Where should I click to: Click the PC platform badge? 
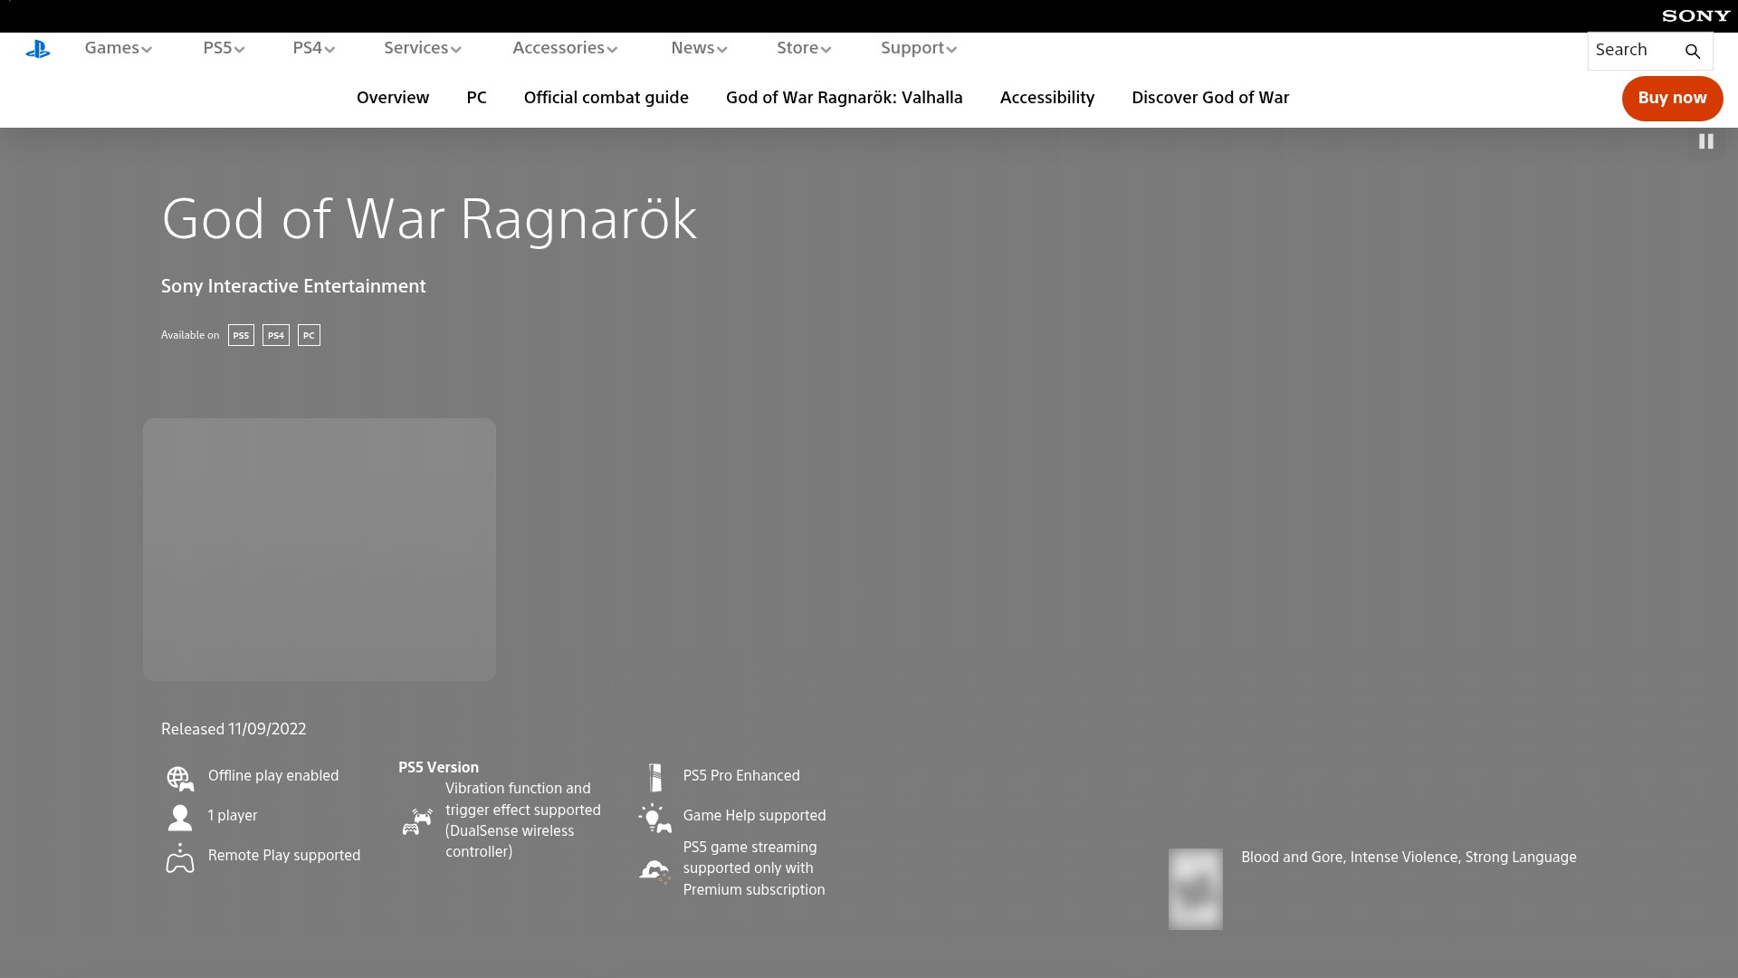tap(309, 335)
